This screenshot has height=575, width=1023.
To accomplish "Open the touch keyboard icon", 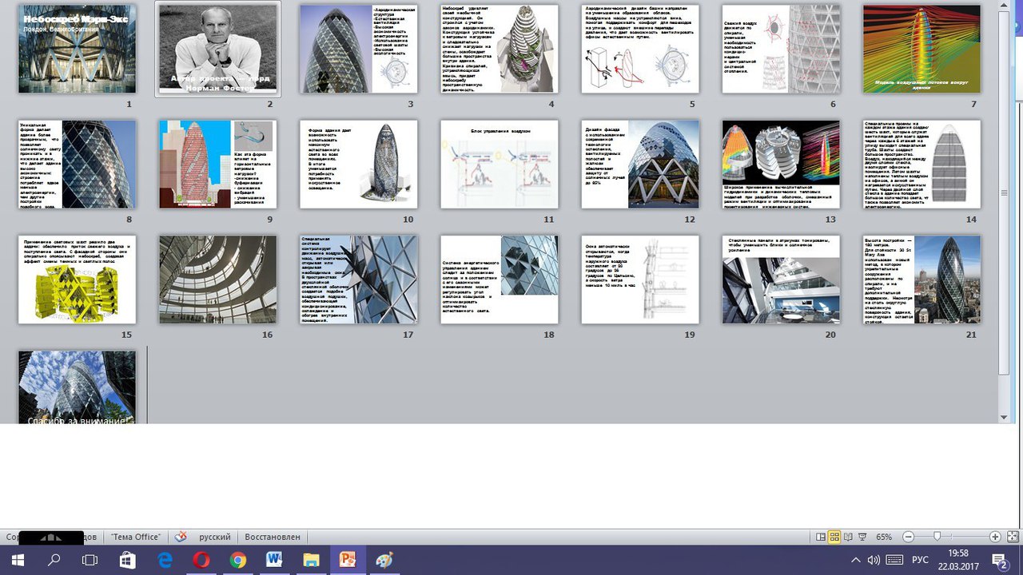I will pyautogui.click(x=894, y=560).
